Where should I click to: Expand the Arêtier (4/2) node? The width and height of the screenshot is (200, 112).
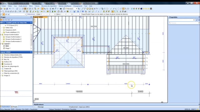click(2, 28)
